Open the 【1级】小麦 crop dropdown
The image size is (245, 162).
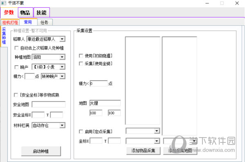(48, 67)
